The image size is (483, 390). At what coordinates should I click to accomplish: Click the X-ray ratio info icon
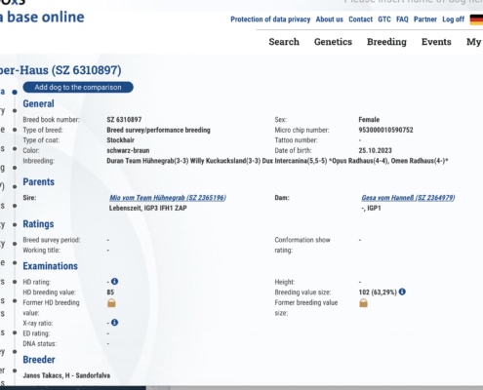[x=114, y=323]
